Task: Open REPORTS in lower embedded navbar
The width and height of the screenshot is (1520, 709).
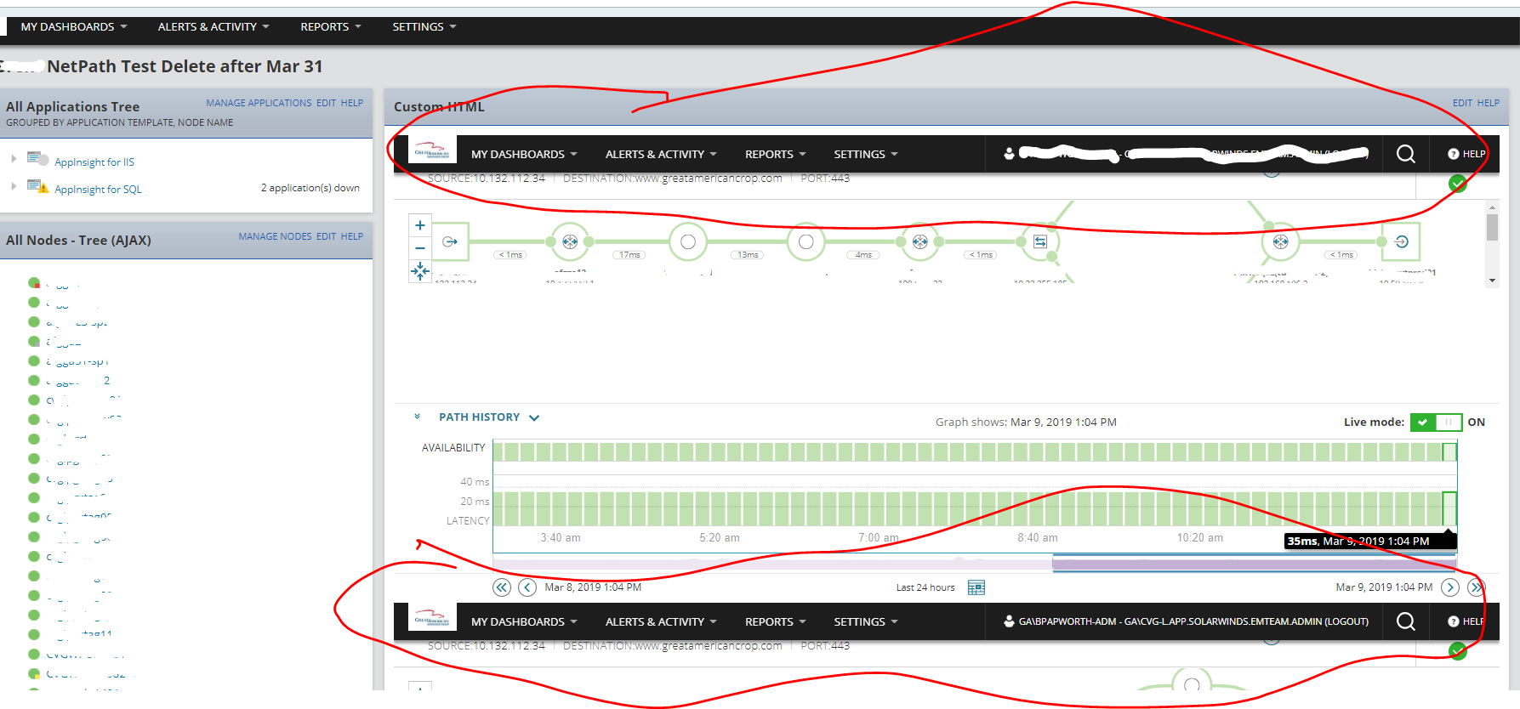Action: (776, 621)
